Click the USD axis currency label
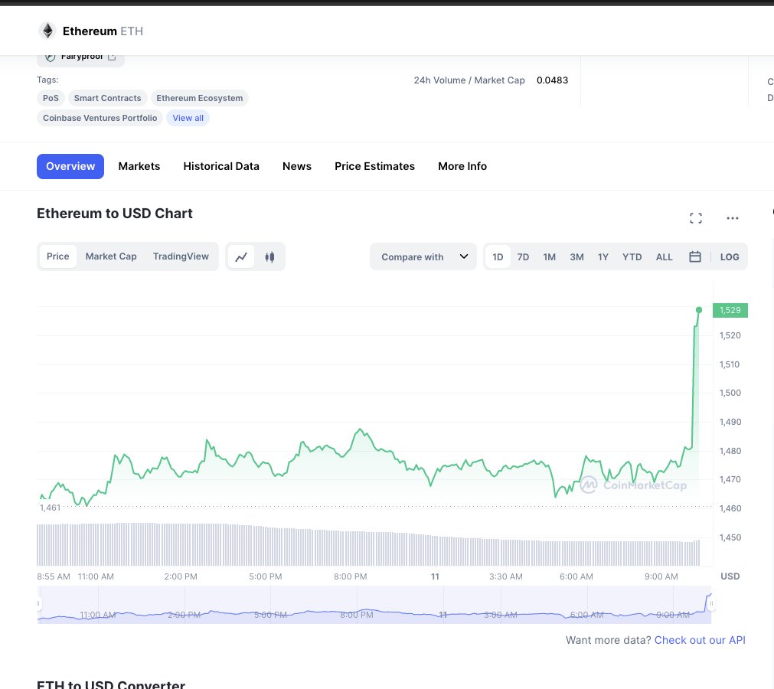 pyautogui.click(x=730, y=576)
